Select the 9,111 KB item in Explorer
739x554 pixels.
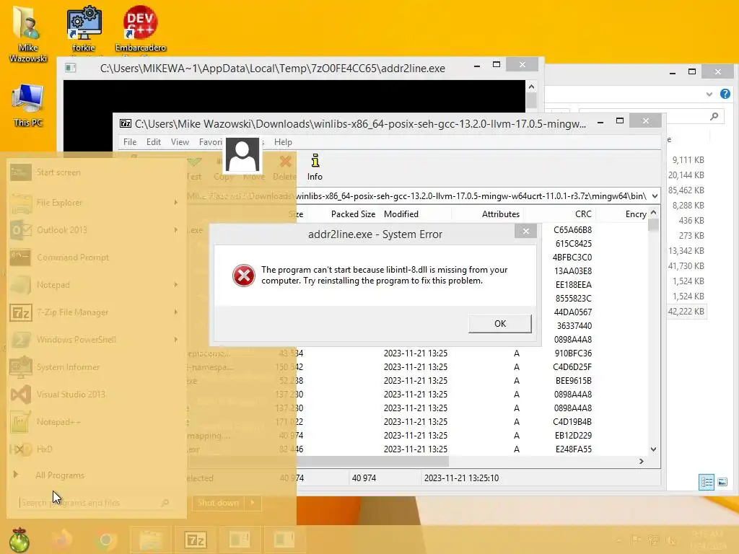click(688, 160)
